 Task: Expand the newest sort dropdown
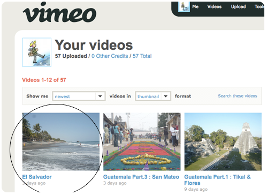pyautogui.click(x=79, y=96)
